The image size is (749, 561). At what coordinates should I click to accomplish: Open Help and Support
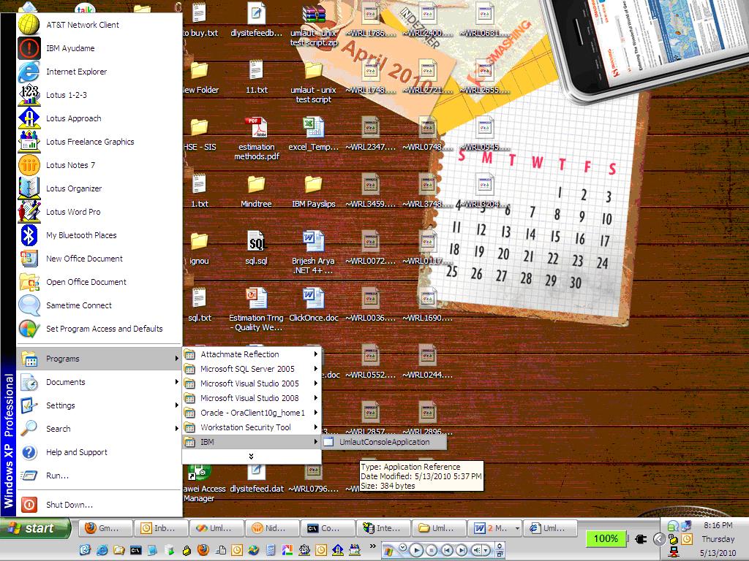pos(99,452)
